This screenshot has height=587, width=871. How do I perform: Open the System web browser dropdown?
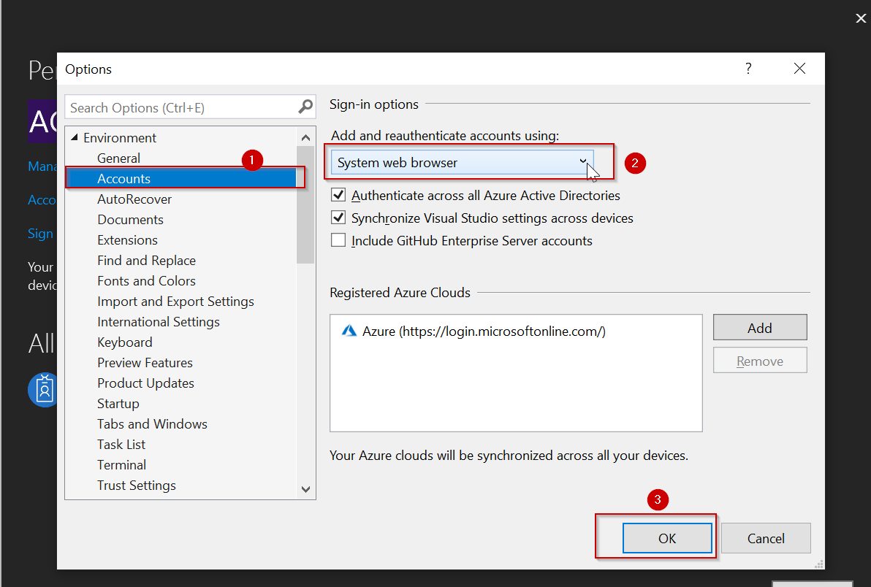(462, 162)
